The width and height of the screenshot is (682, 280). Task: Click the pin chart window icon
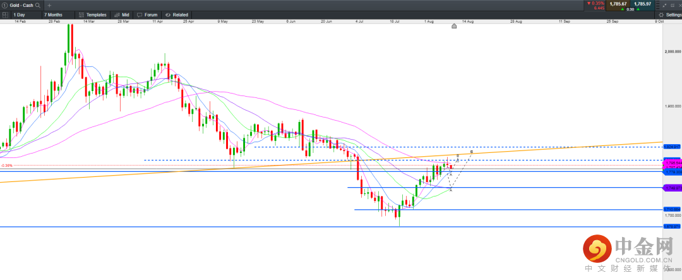(664, 5)
